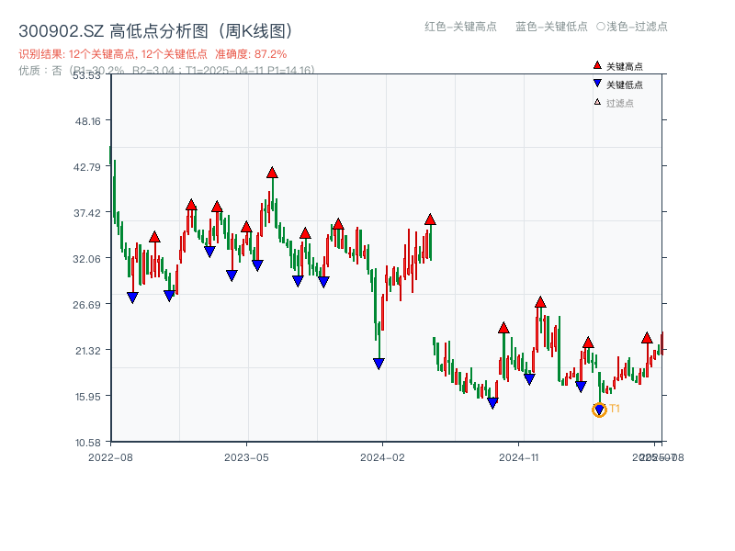
Task: Click the 26.69 y-axis label
Action: (x=87, y=305)
